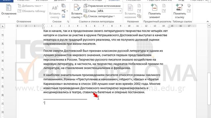Click the word «фрейдизма» in the document
The image size is (211, 118).
coord(122,68)
